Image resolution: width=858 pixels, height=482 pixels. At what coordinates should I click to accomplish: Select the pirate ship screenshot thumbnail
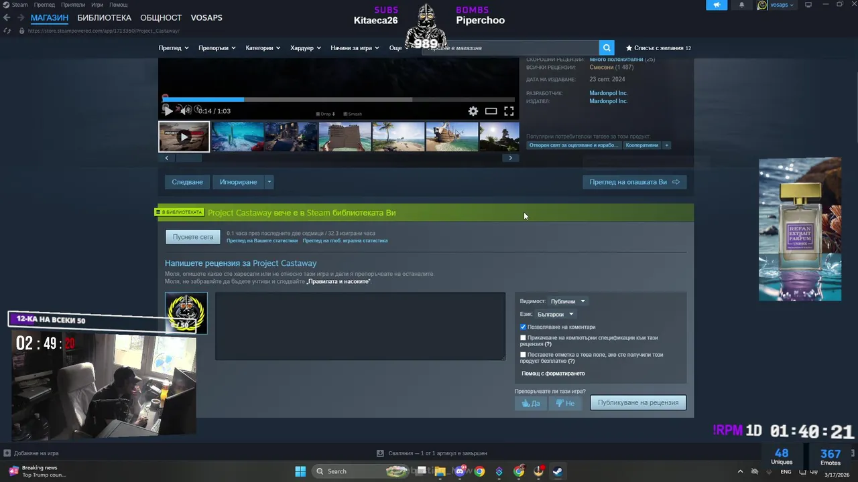(x=452, y=137)
